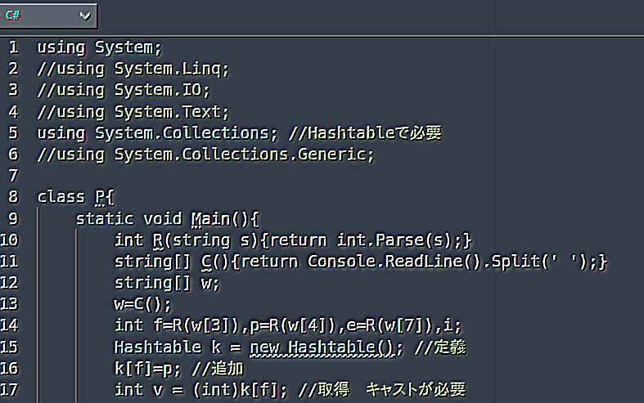Click line number 8 in the gutter
The image size is (644, 403).
(14, 197)
